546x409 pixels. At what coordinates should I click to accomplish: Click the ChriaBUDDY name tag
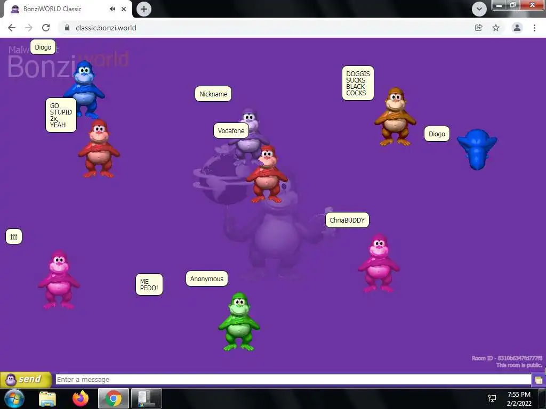347,220
